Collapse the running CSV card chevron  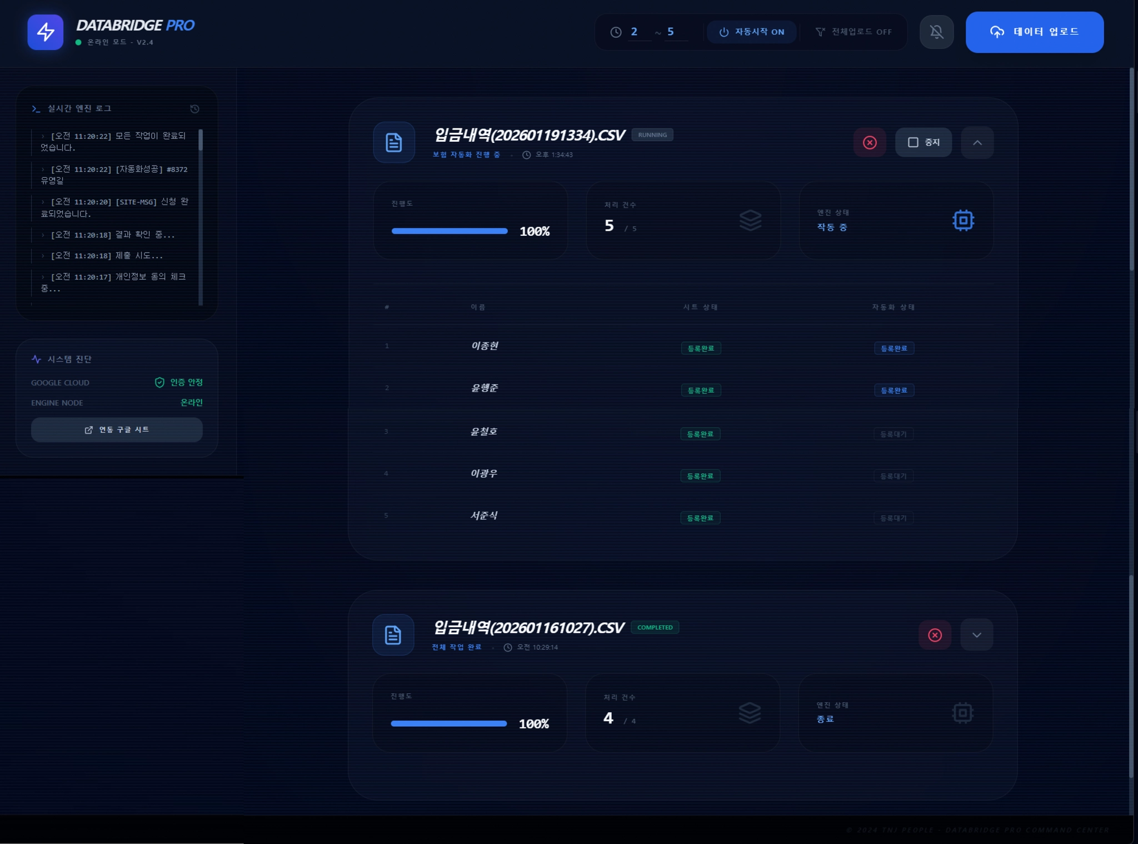tap(977, 143)
